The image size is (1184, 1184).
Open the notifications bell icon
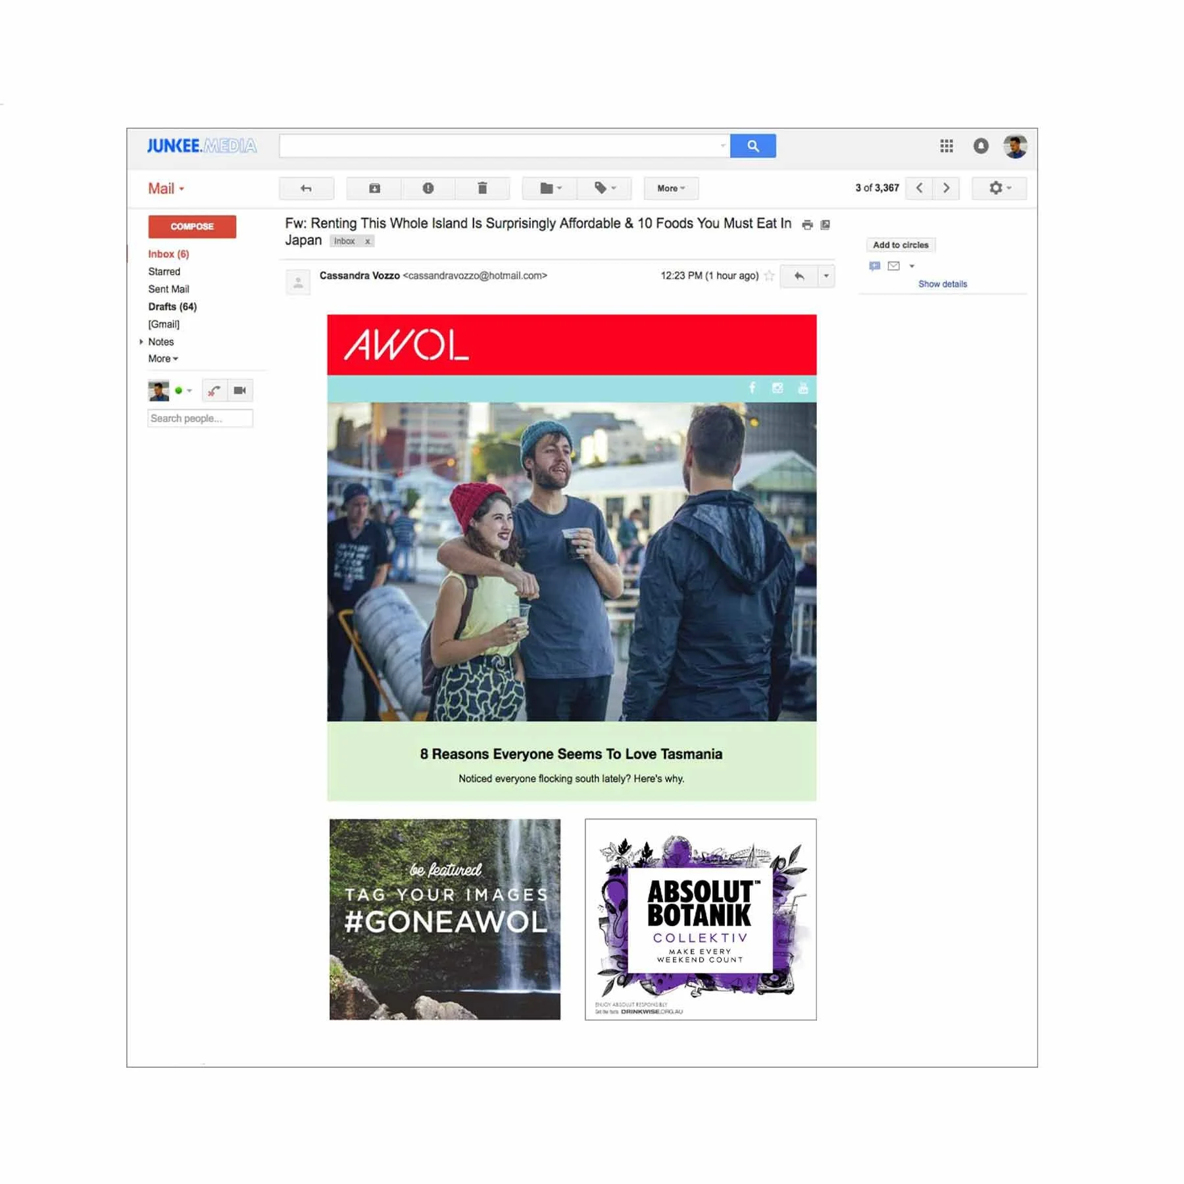pyautogui.click(x=981, y=146)
